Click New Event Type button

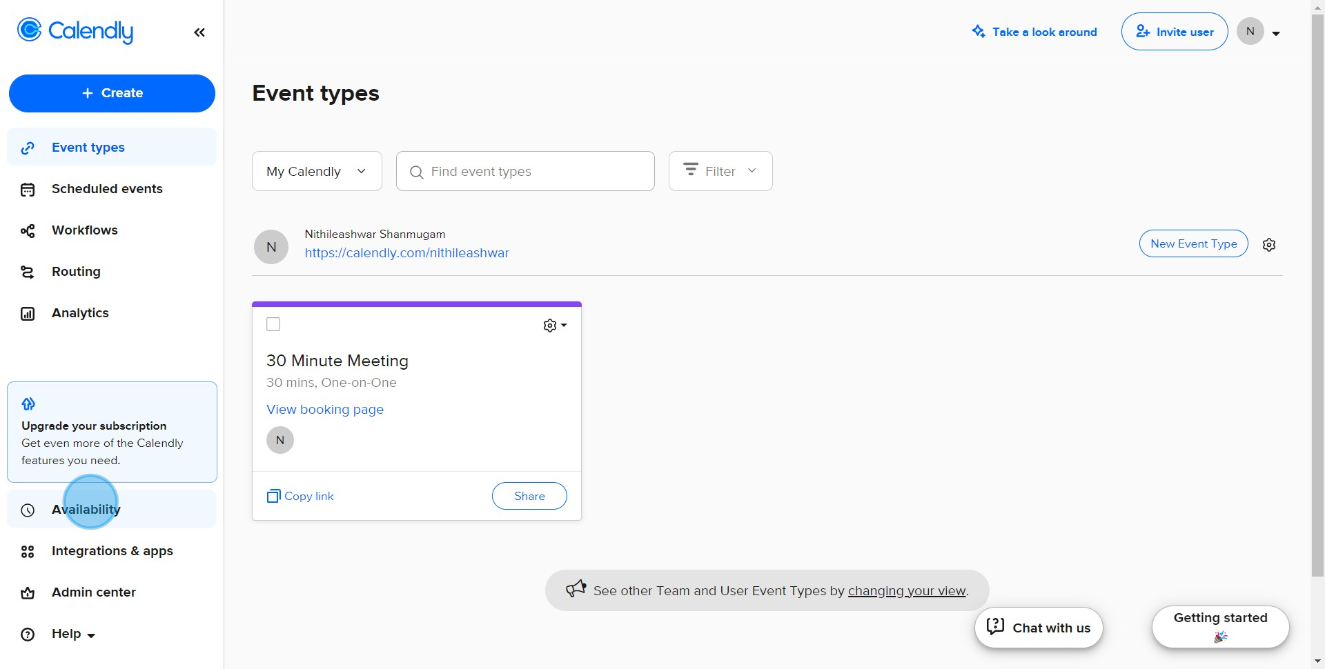(1193, 243)
